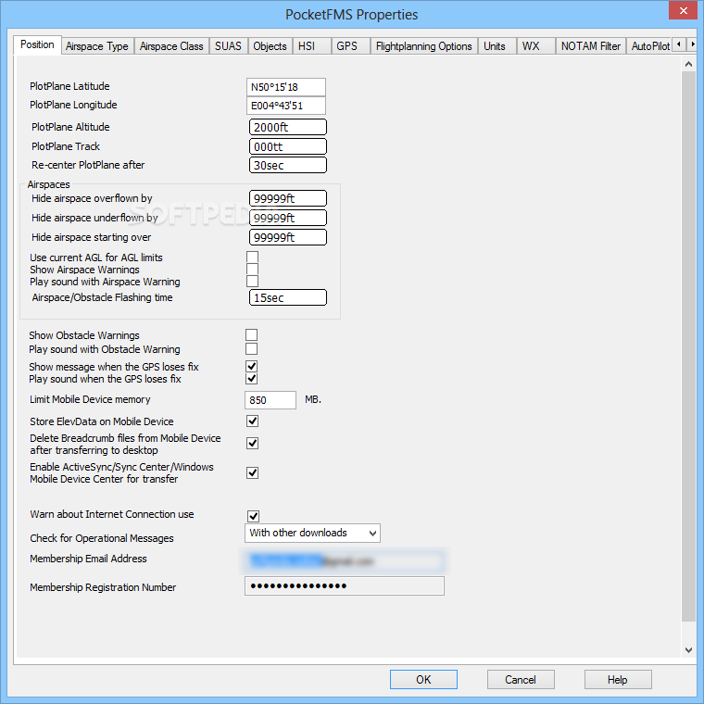Switch to NOTAM Filter tab

pyautogui.click(x=590, y=46)
